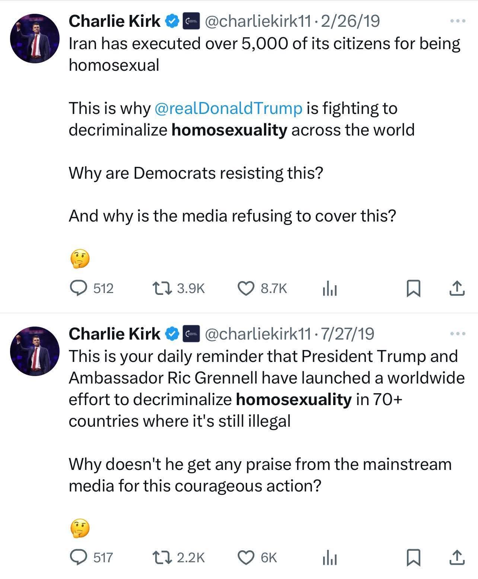Bookmark the 7/27/19 tweet

pyautogui.click(x=413, y=558)
